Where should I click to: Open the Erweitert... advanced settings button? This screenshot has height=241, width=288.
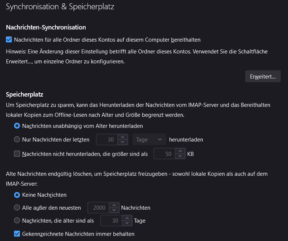pyautogui.click(x=263, y=76)
